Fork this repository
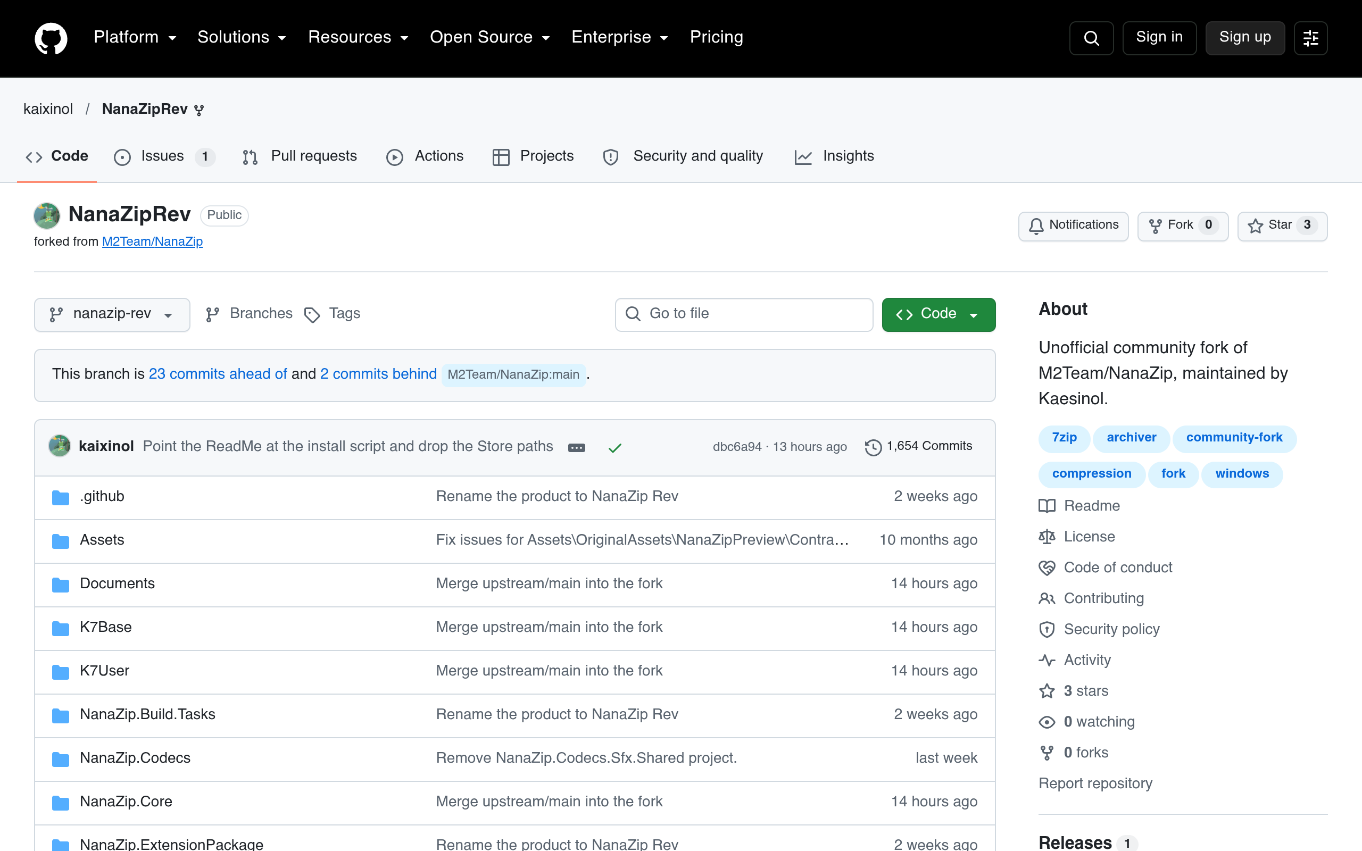This screenshot has width=1362, height=851. click(1183, 226)
